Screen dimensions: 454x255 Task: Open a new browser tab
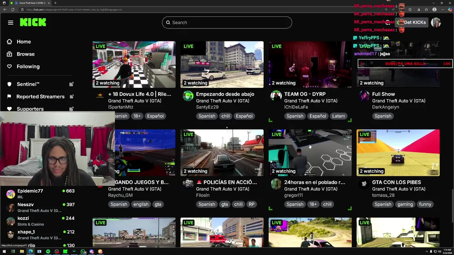(55, 3)
